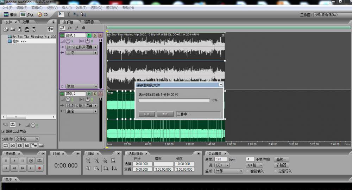Mute track 音轨 1 with M button
The image size is (352, 190).
(x=89, y=35)
